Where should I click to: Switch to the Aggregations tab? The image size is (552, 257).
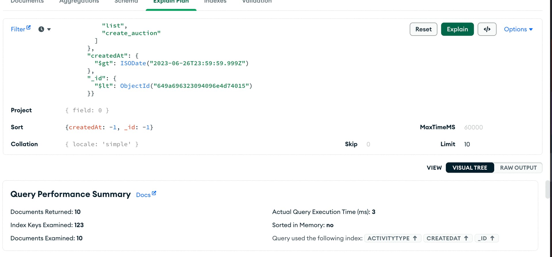(x=79, y=2)
